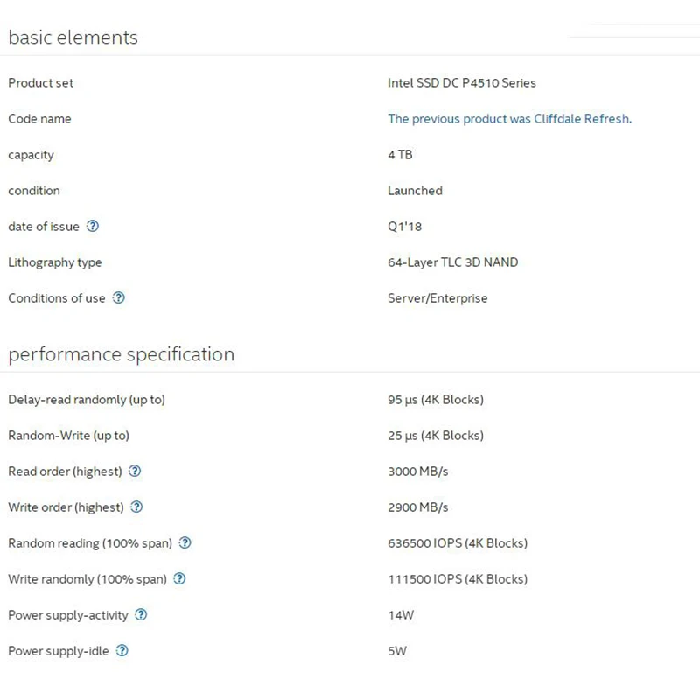Click the 4 TB capacity value

pyautogui.click(x=400, y=155)
